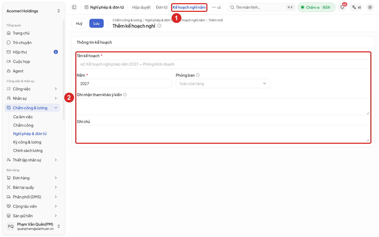The width and height of the screenshot is (379, 237).
Task: Switch to the Đơn từ tab
Action: pyautogui.click(x=162, y=7)
